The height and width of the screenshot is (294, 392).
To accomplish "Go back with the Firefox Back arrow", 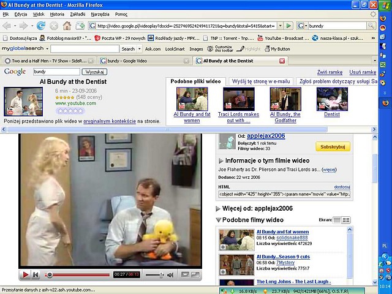I will coord(7,26).
